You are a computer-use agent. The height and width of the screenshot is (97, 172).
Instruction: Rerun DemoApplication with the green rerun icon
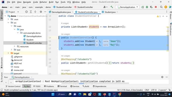pyautogui.click(x=142, y=7)
